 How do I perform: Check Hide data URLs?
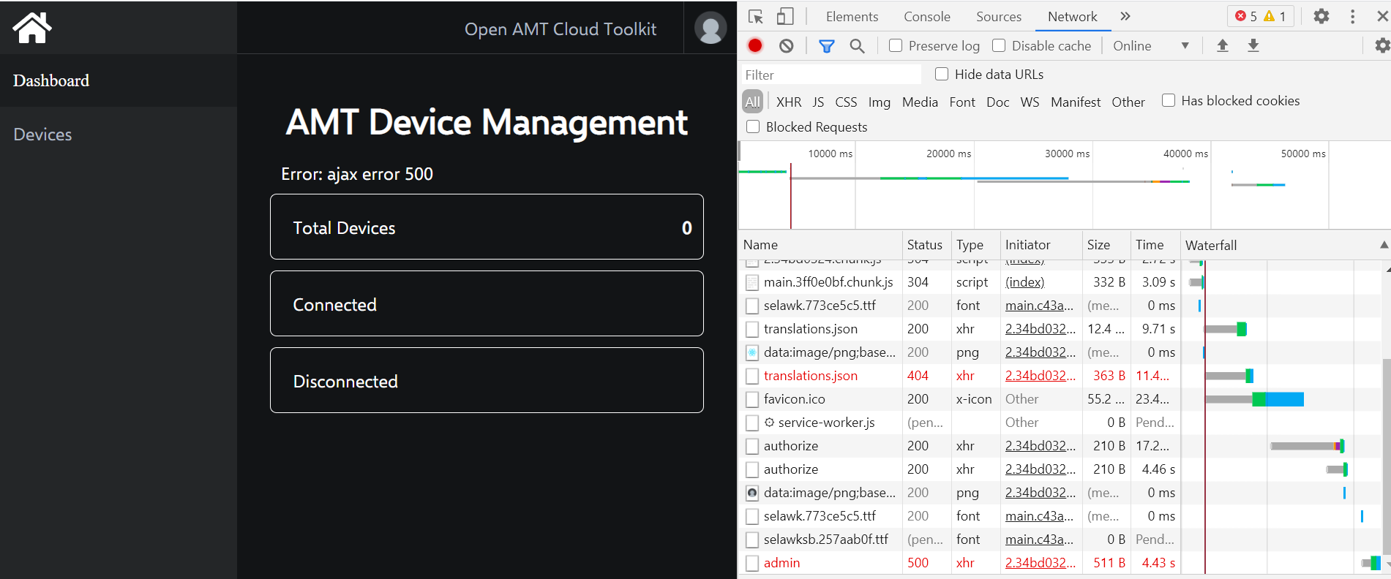pos(942,74)
